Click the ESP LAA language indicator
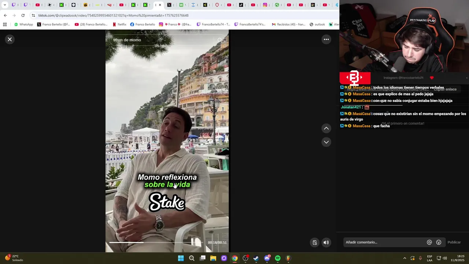The width and height of the screenshot is (469, 264). pos(429,258)
